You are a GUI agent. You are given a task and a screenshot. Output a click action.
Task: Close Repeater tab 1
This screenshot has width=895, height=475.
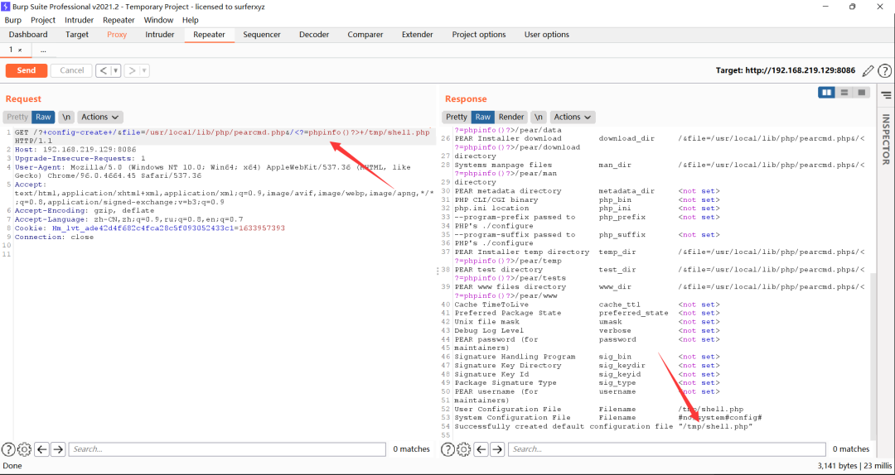tap(20, 50)
